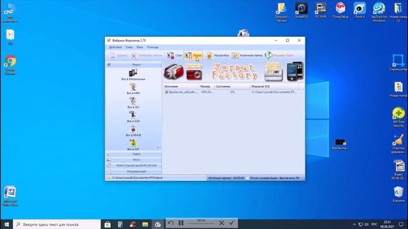This screenshot has height=229, width=408.
Task: Sort by Результат [F2] column header
Action: pos(274,87)
